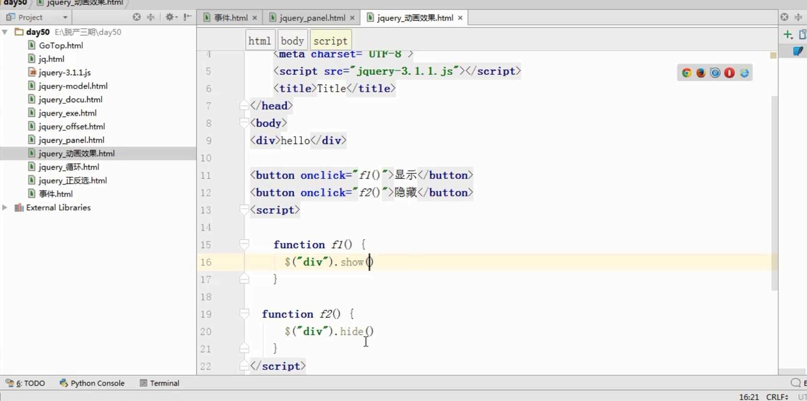Select jquery-3.1.1.js file
The width and height of the screenshot is (807, 401).
click(x=64, y=72)
